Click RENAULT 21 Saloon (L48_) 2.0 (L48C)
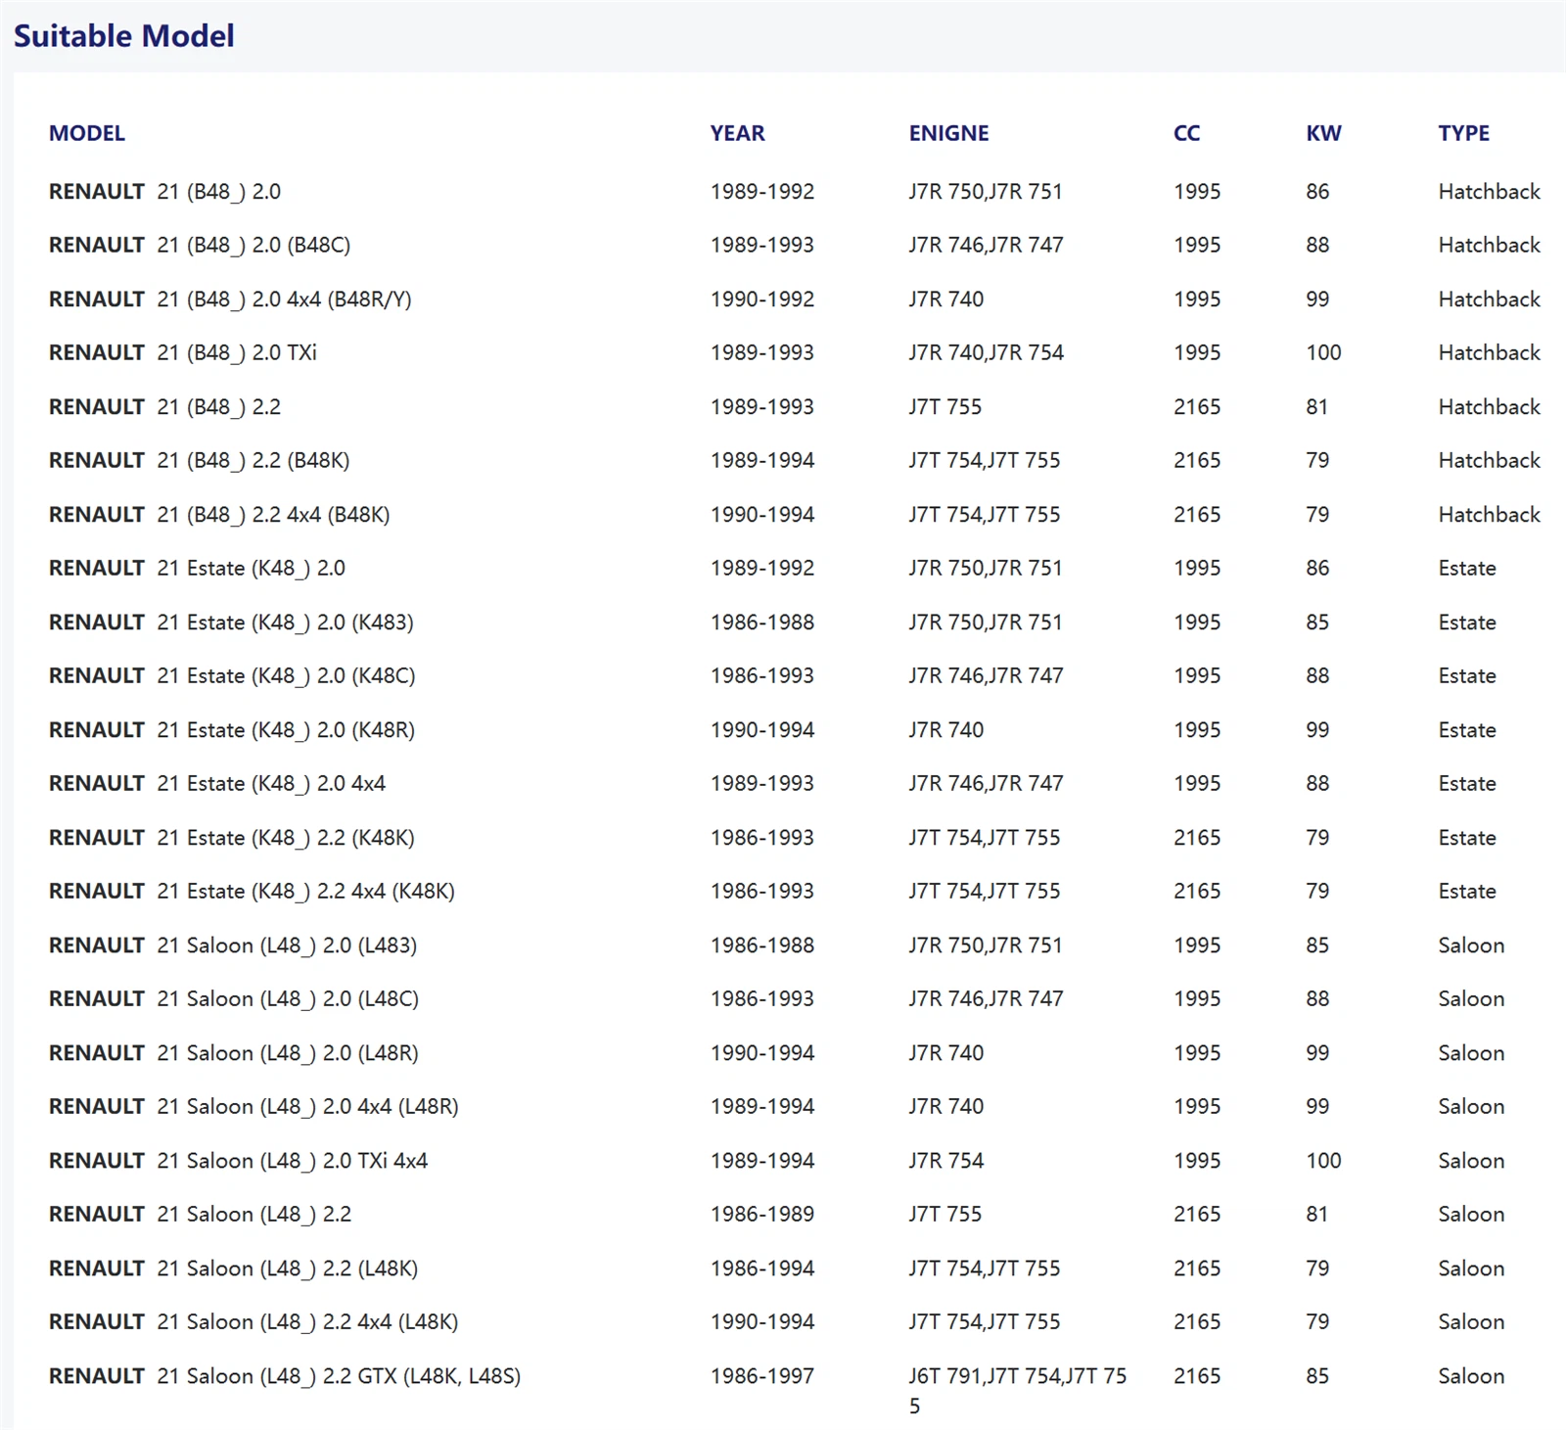This screenshot has height=1430, width=1566. click(x=233, y=999)
